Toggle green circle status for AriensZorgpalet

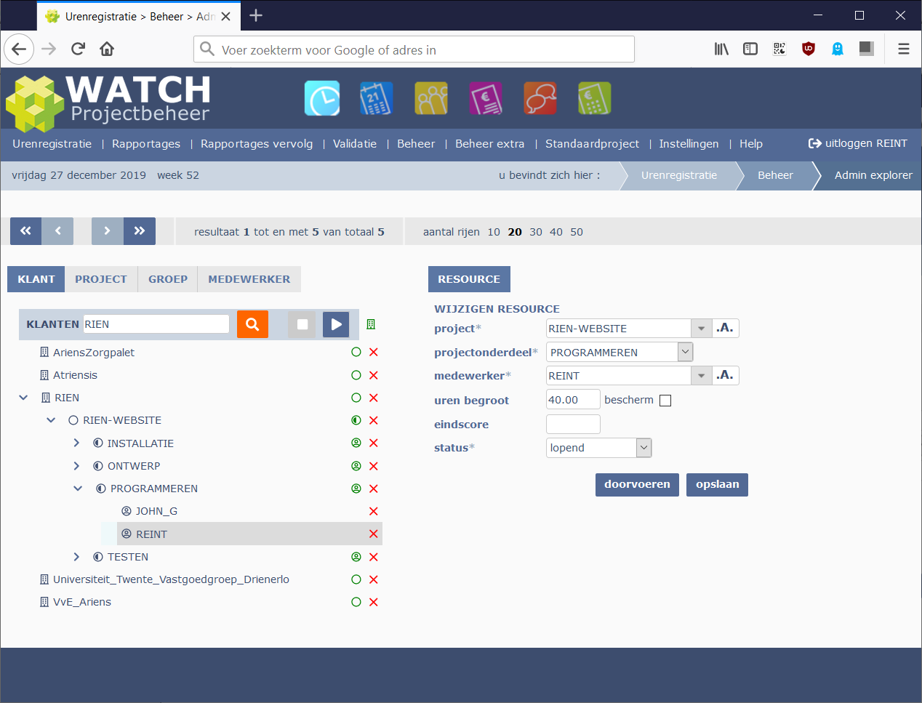point(356,353)
